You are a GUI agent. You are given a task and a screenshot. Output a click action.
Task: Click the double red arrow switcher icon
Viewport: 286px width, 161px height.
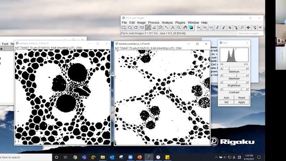pyautogui.click(x=260, y=28)
